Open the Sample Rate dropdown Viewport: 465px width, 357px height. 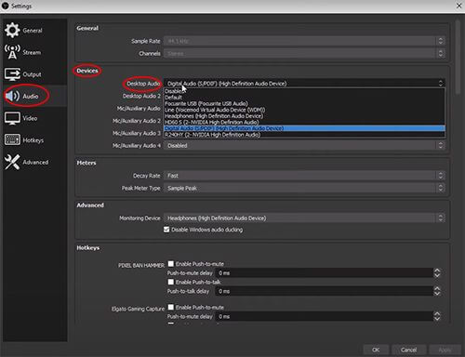(304, 41)
